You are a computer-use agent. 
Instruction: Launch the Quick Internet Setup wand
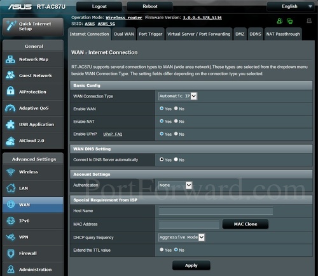coord(11,26)
